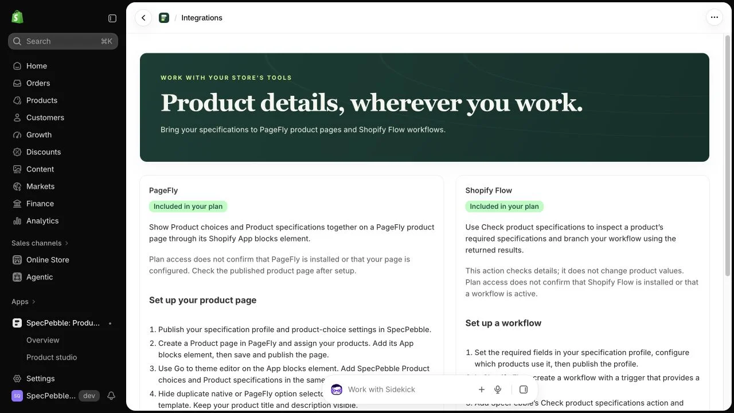Click the Set up a workflow heading

pos(503,323)
